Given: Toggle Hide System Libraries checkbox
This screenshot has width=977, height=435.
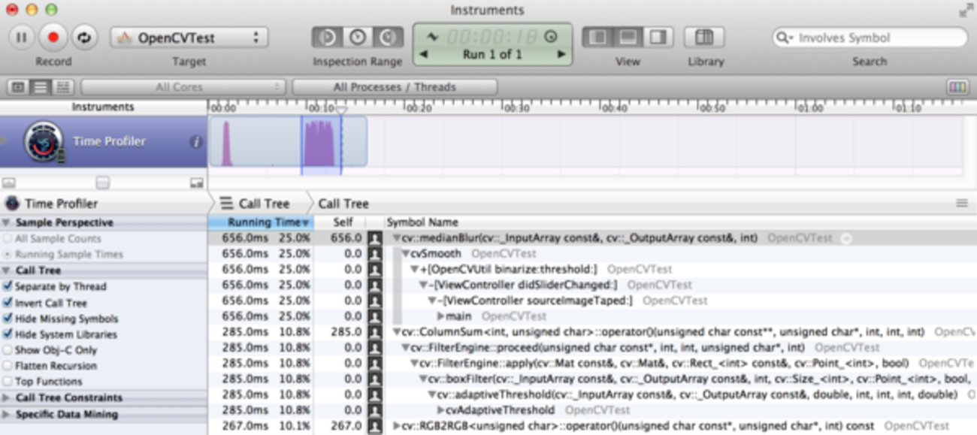Looking at the screenshot, I should coord(8,334).
